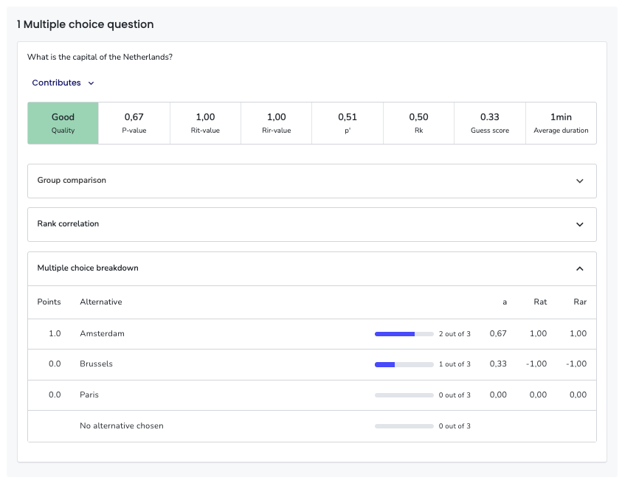Screen dimensions: 622x483
Task: Click the Rk 0,50 tile
Action: click(x=418, y=123)
